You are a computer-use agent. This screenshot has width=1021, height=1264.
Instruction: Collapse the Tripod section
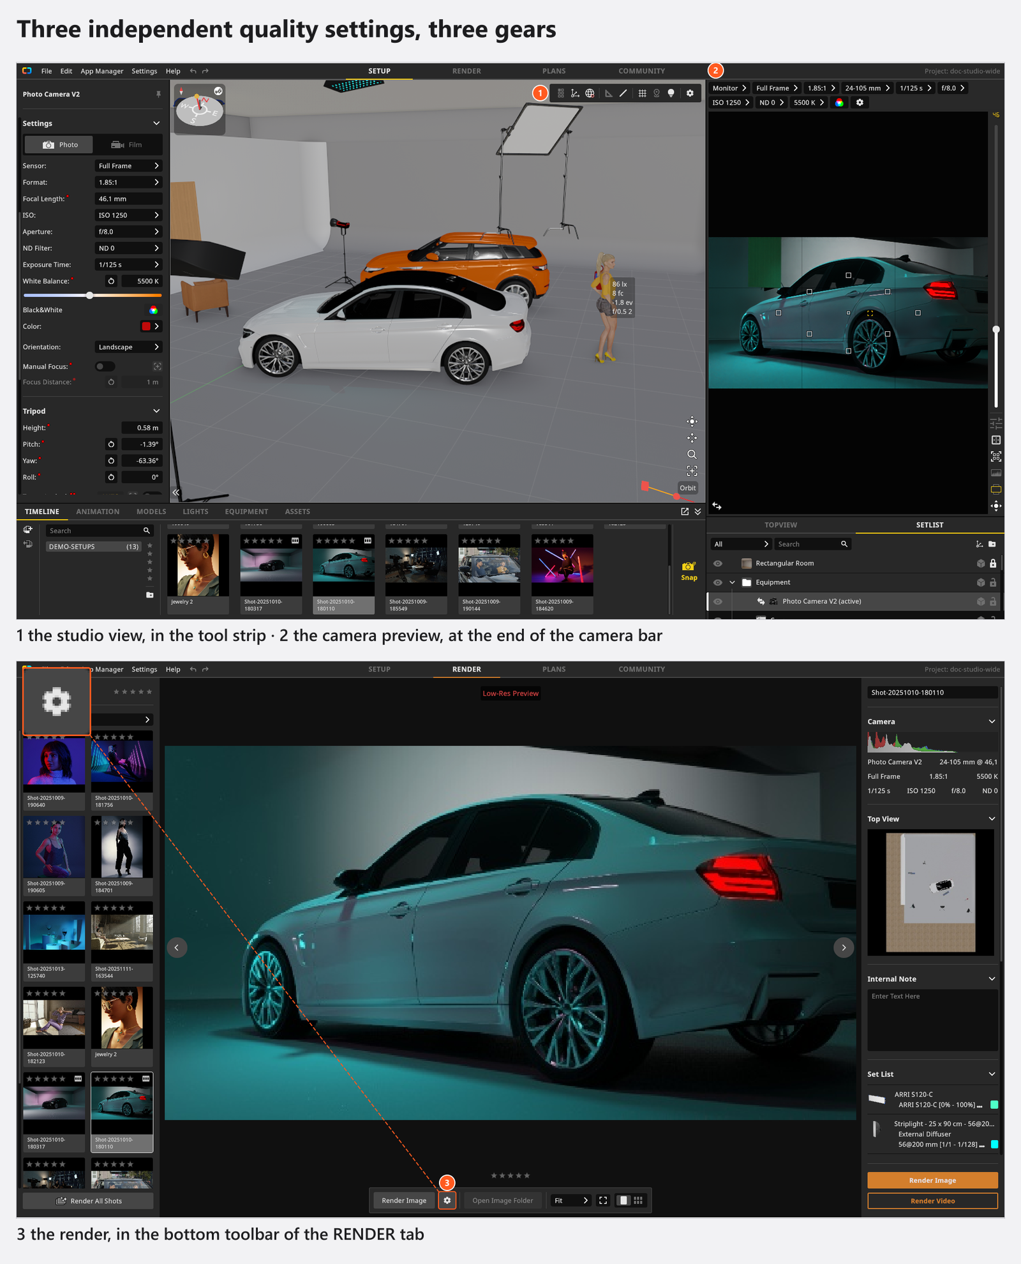click(156, 411)
